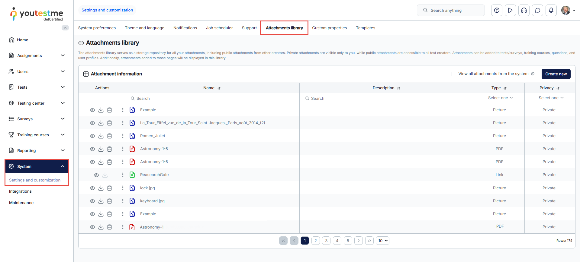Open the chat bubble icon
Screen dimensions: 580x262
(x=537, y=10)
